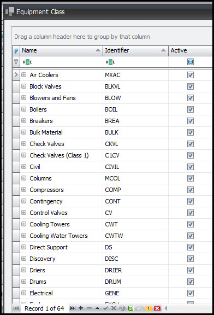Screen dimensions: 214x315
Task: Select the Cooling Towers name cell
Action: (x=61, y=224)
